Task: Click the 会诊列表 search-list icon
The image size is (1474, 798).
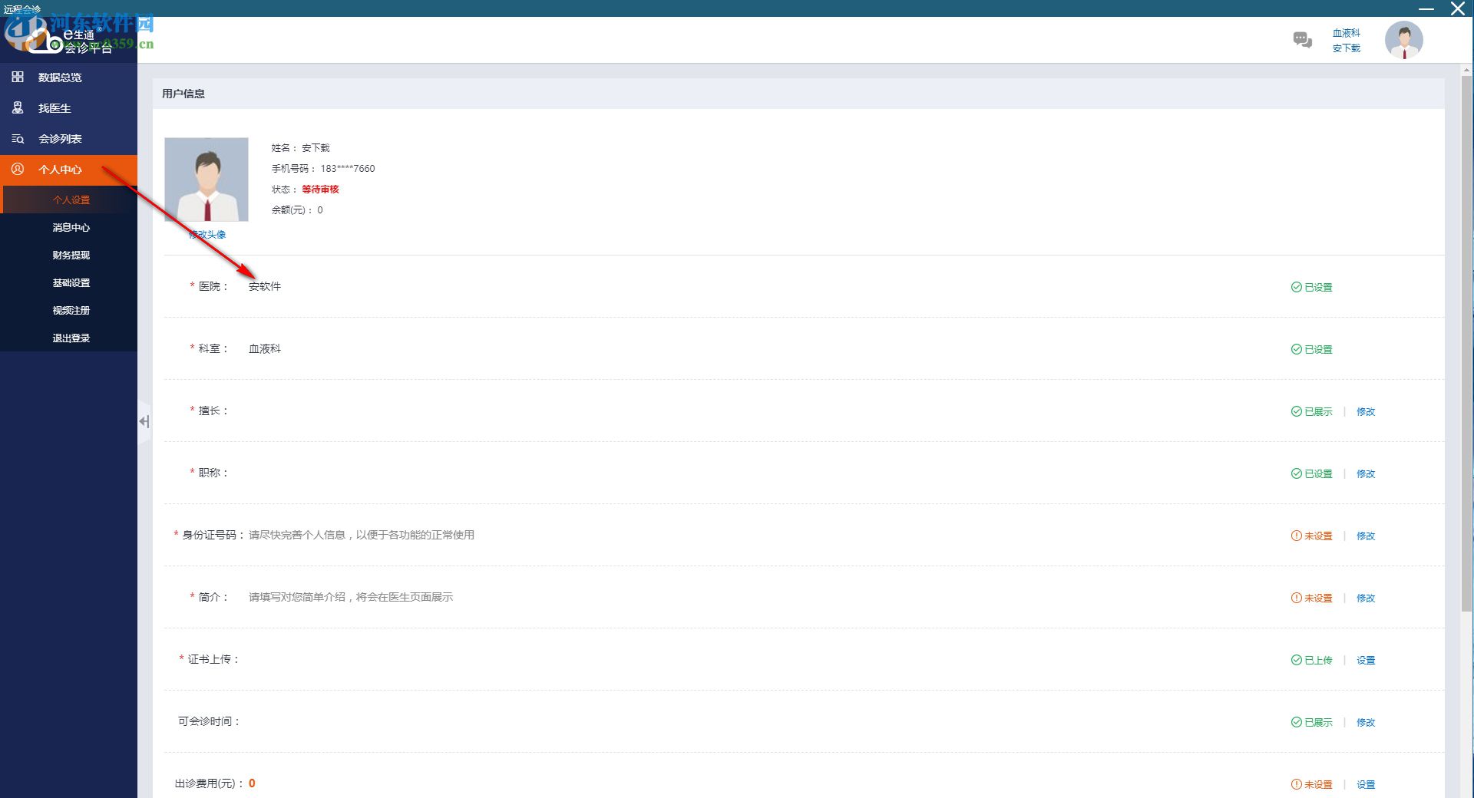Action: click(x=18, y=139)
